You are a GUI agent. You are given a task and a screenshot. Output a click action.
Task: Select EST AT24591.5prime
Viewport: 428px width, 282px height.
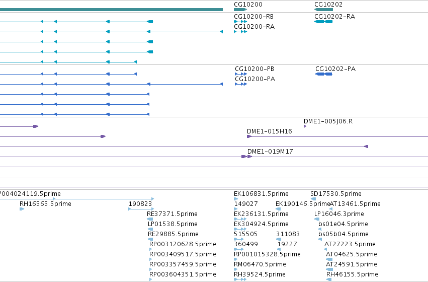pyautogui.click(x=352, y=264)
